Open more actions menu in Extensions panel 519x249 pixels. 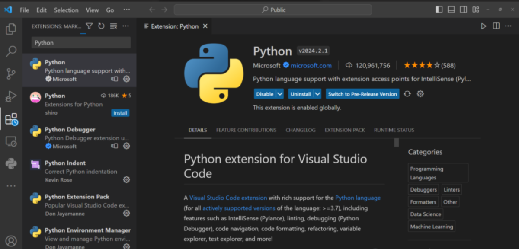[x=125, y=26]
